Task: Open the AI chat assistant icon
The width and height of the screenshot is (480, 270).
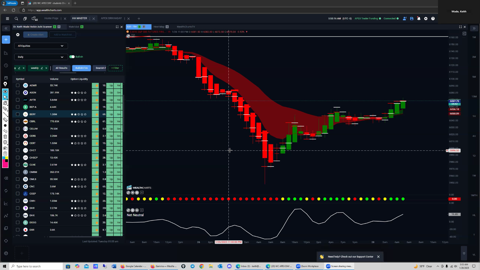Action: point(34,18)
